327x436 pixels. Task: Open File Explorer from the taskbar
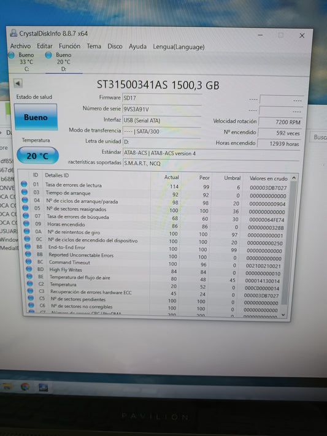coord(6,386)
